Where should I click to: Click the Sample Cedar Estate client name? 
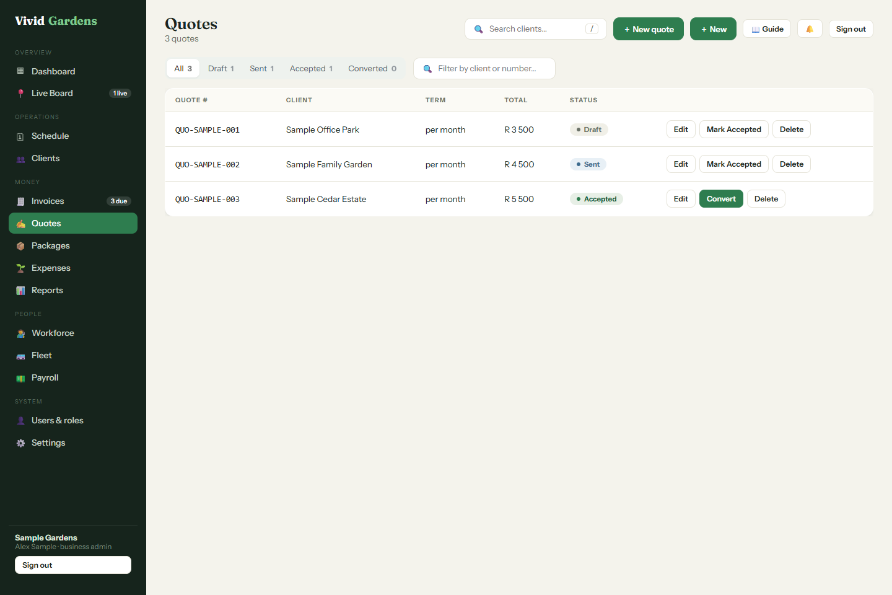pos(326,199)
